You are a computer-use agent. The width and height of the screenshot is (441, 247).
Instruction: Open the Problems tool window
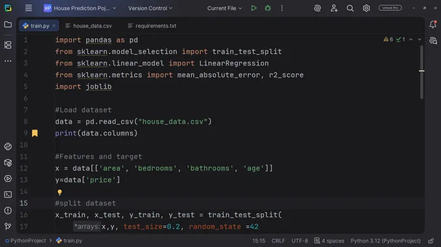8,211
